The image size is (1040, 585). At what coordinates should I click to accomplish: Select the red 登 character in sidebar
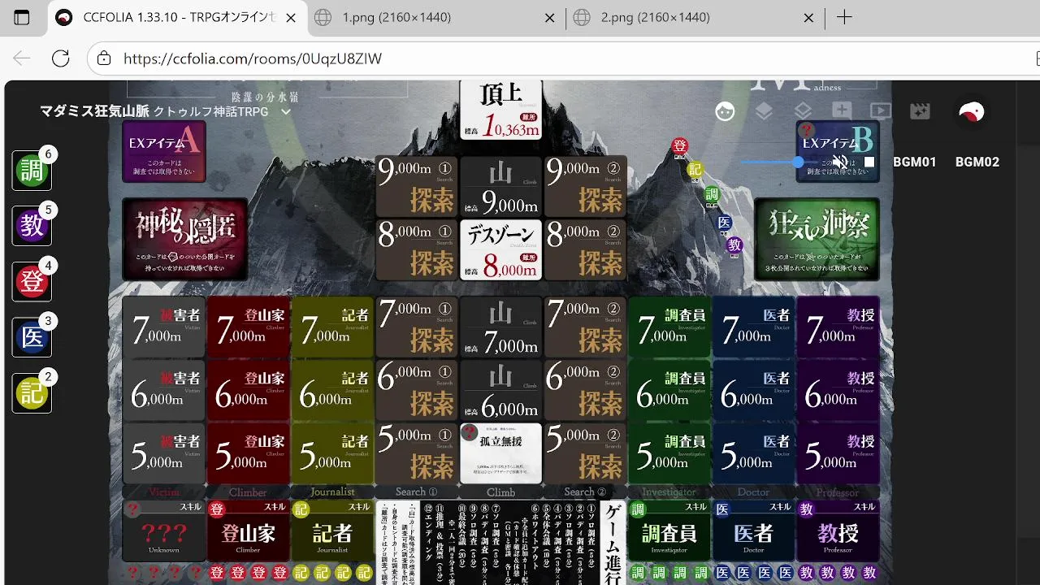coord(32,281)
